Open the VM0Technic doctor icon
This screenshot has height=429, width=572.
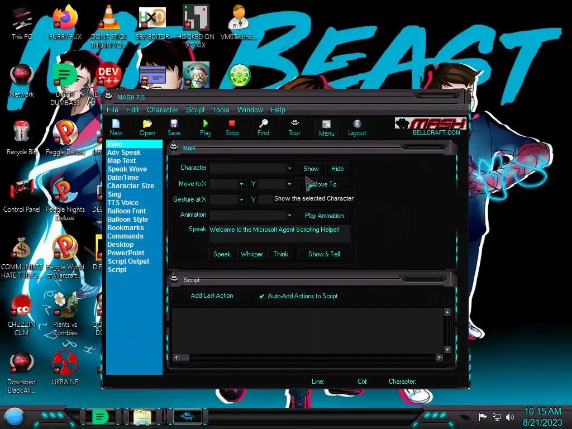(x=239, y=23)
